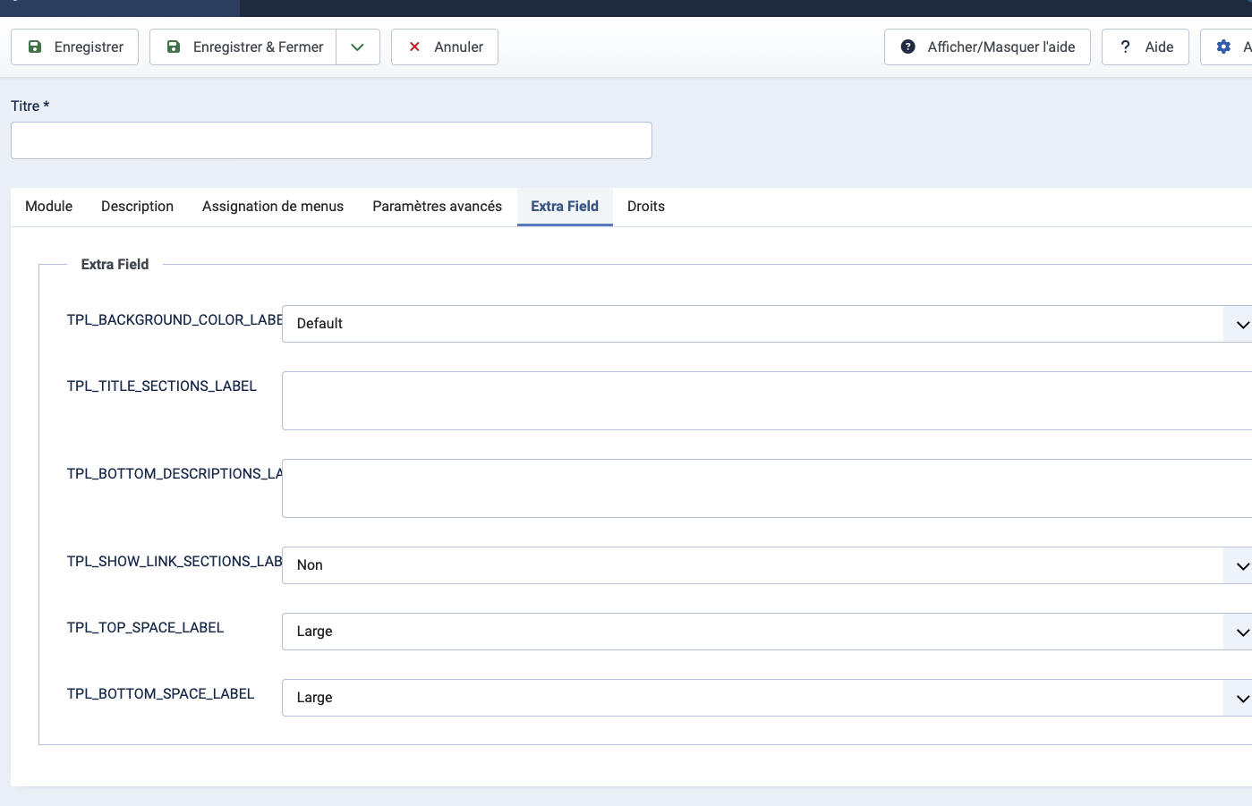
Task: Click the TPL_BOTTOM_DESCRIPTIONS field label
Action: coord(175,474)
